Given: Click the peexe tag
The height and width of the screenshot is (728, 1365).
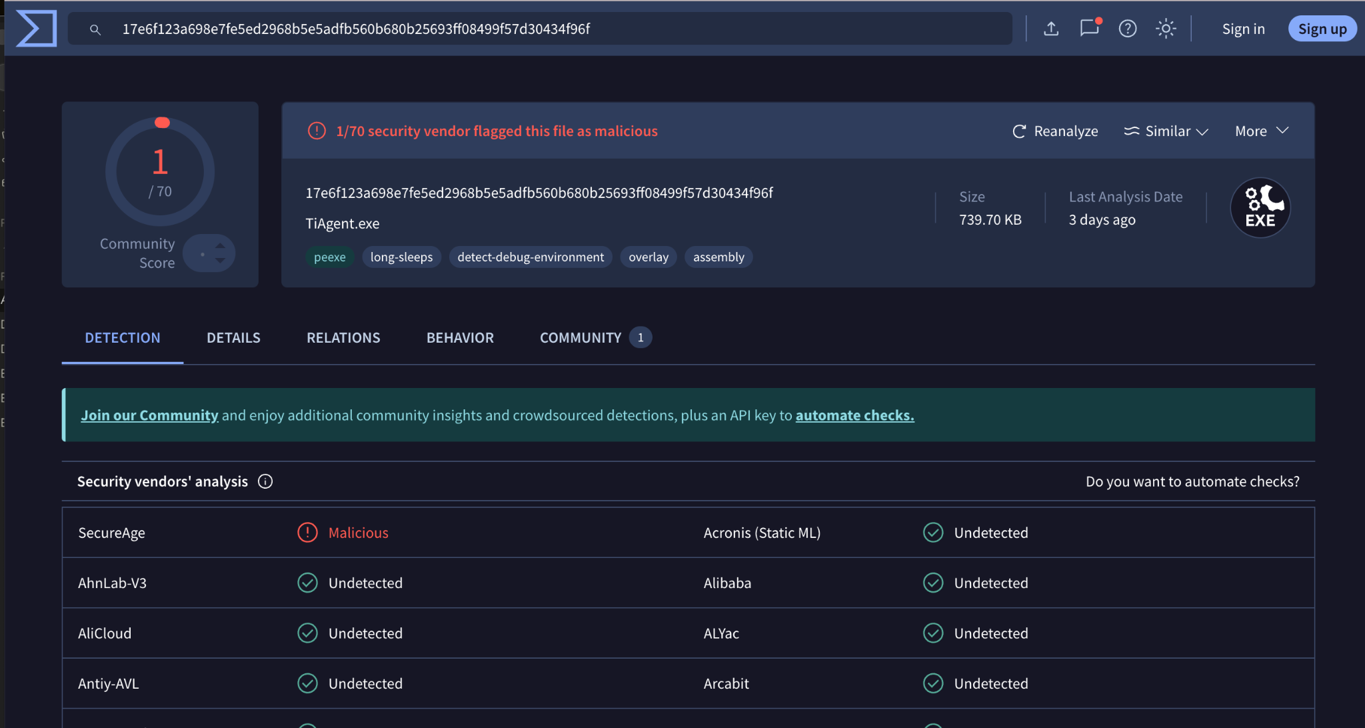Looking at the screenshot, I should (330, 257).
